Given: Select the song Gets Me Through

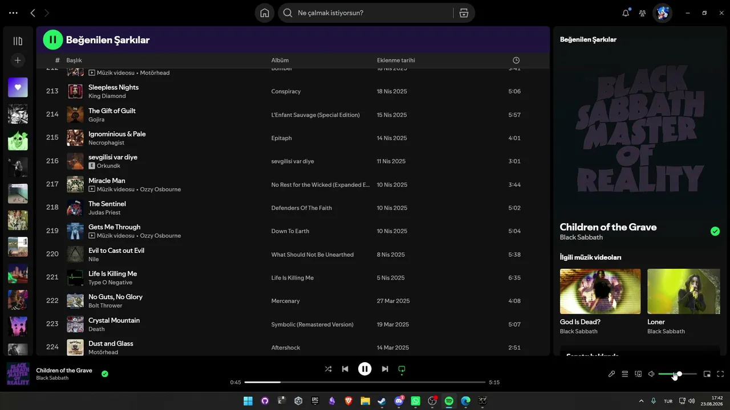Looking at the screenshot, I should [x=114, y=227].
